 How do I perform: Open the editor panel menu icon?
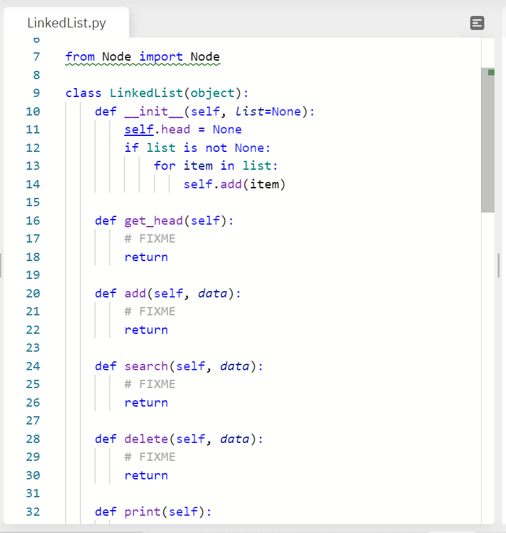click(x=477, y=23)
